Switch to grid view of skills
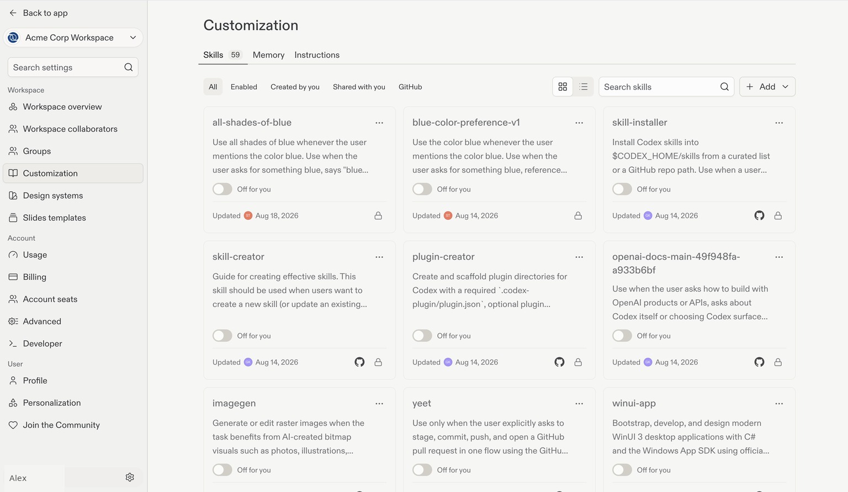Viewport: 848px width, 492px height. pos(563,87)
